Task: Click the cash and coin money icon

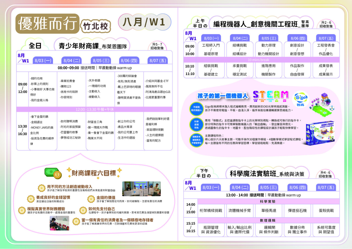Action: coord(53,173)
